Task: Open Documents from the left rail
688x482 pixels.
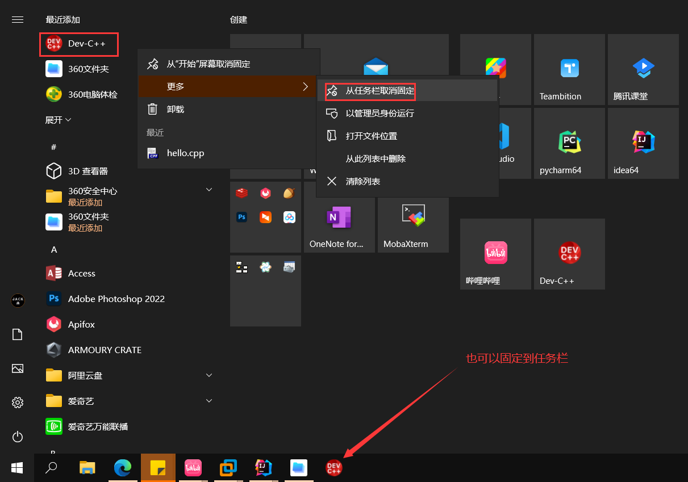Action: (18, 334)
